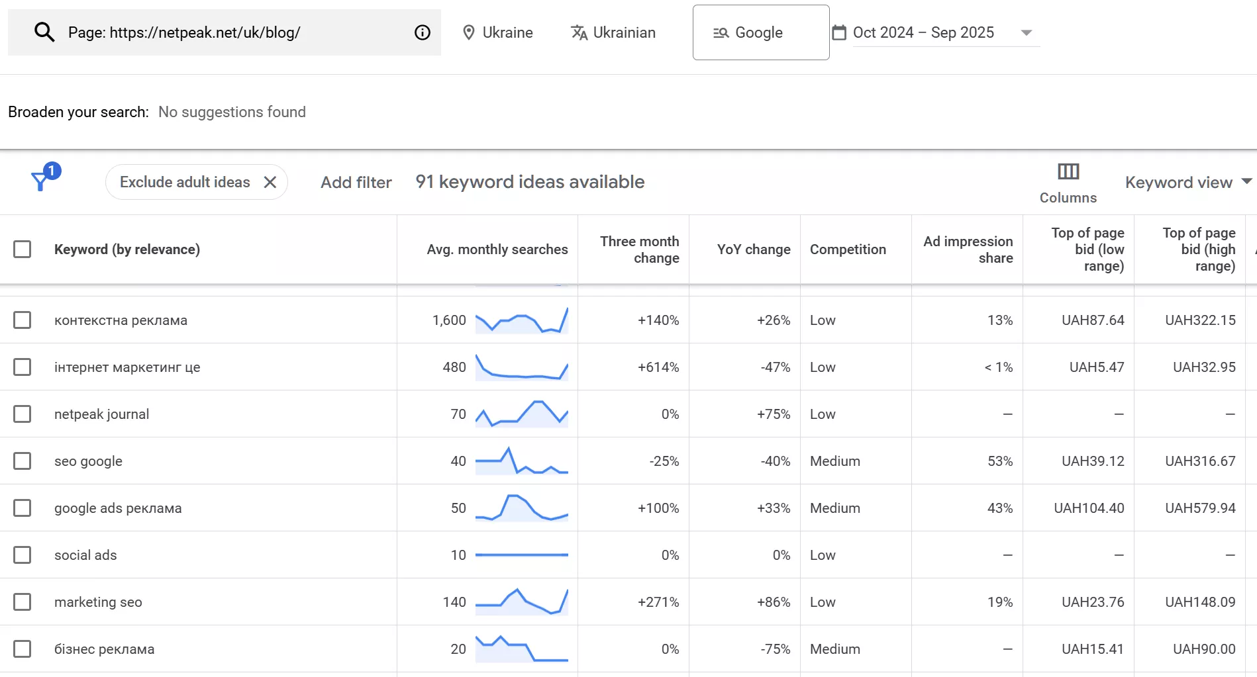Viewport: 1257px width, 677px height.
Task: Click the Google search network icon
Action: 721,33
